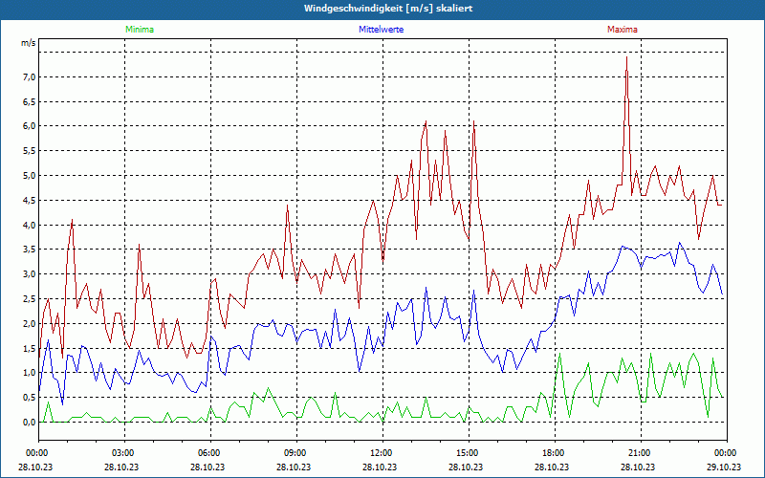Click the 03:00 time axis label

pyautogui.click(x=124, y=453)
